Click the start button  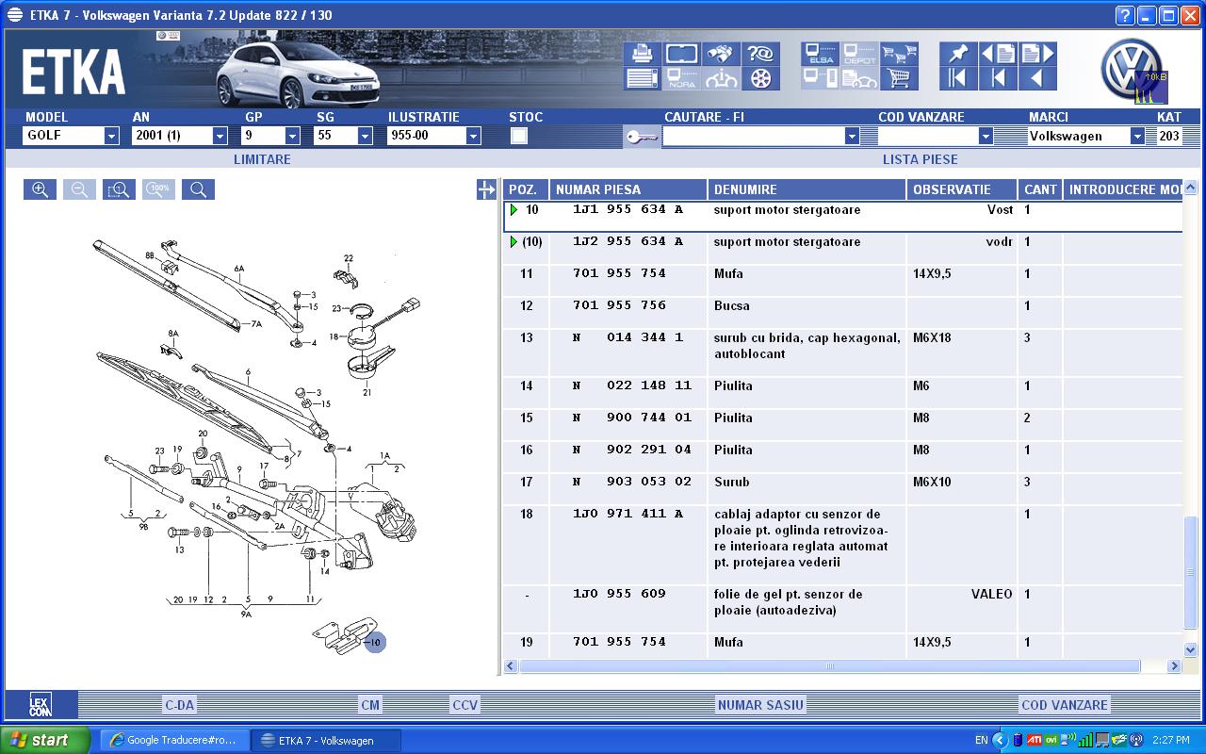click(45, 740)
